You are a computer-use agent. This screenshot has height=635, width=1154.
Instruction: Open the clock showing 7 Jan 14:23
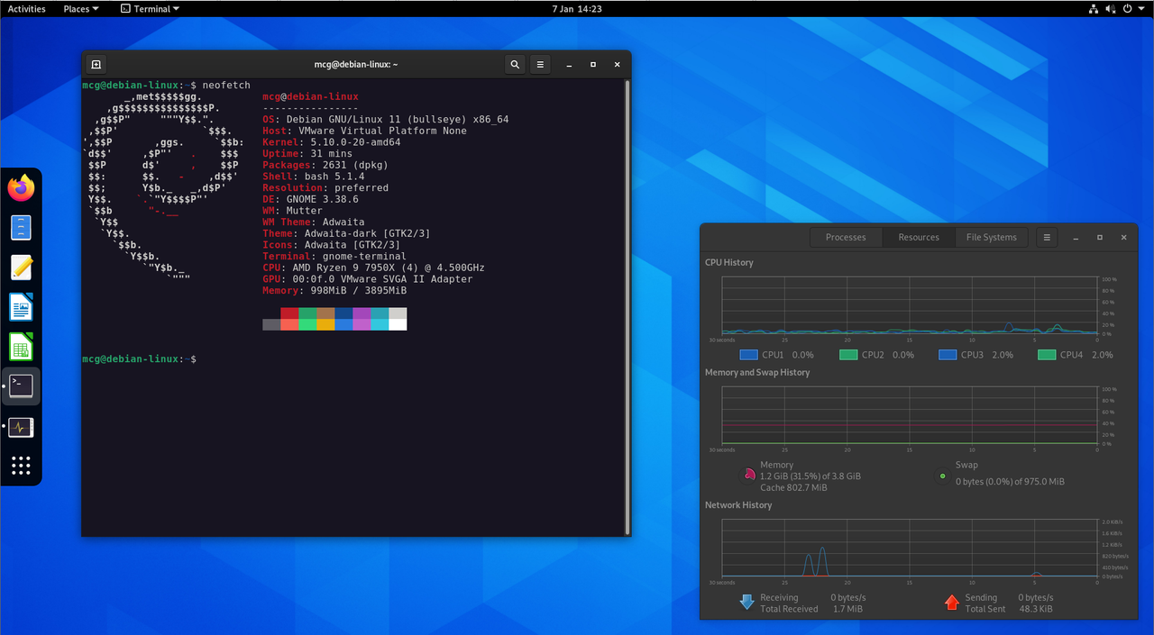pos(577,9)
